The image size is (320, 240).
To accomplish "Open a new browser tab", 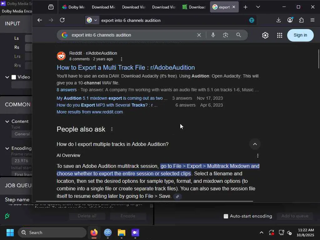I will click(x=245, y=7).
